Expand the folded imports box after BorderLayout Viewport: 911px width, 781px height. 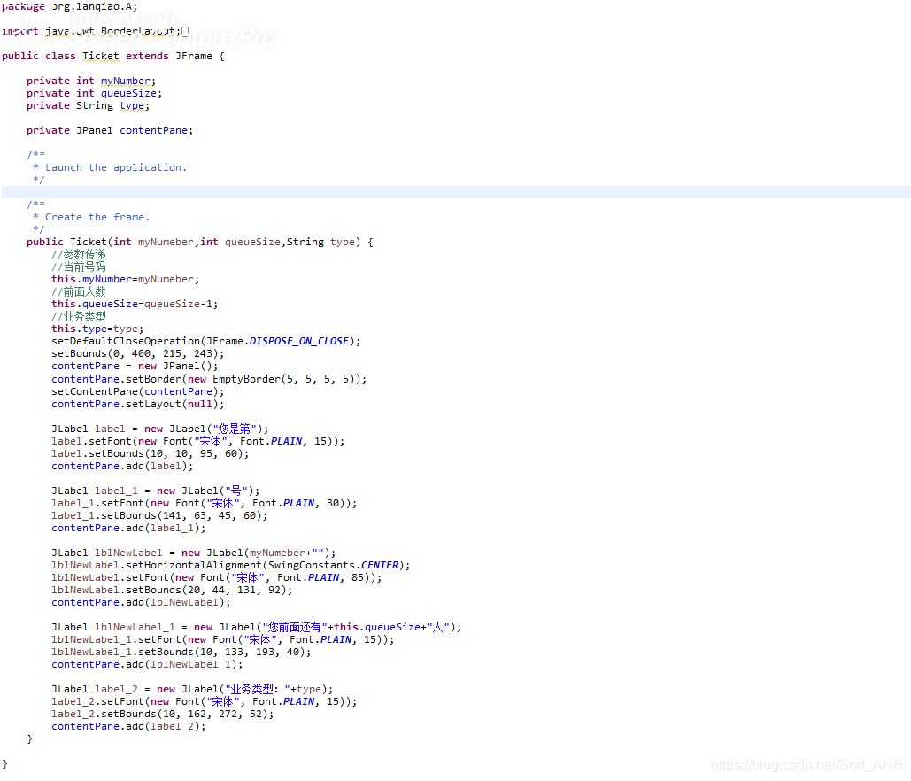pyautogui.click(x=185, y=31)
